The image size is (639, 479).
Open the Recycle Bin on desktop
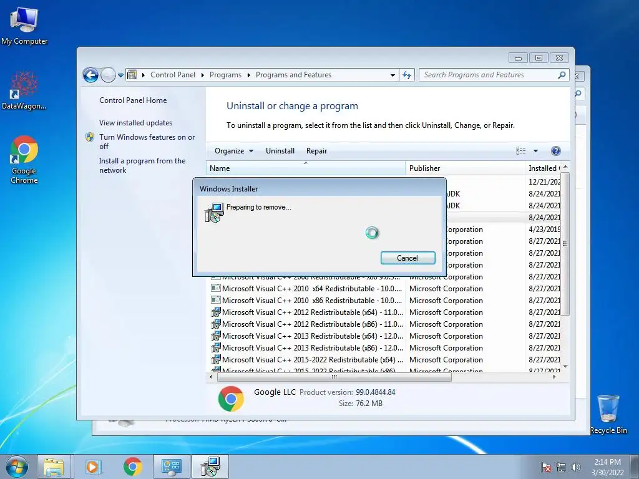point(608,414)
